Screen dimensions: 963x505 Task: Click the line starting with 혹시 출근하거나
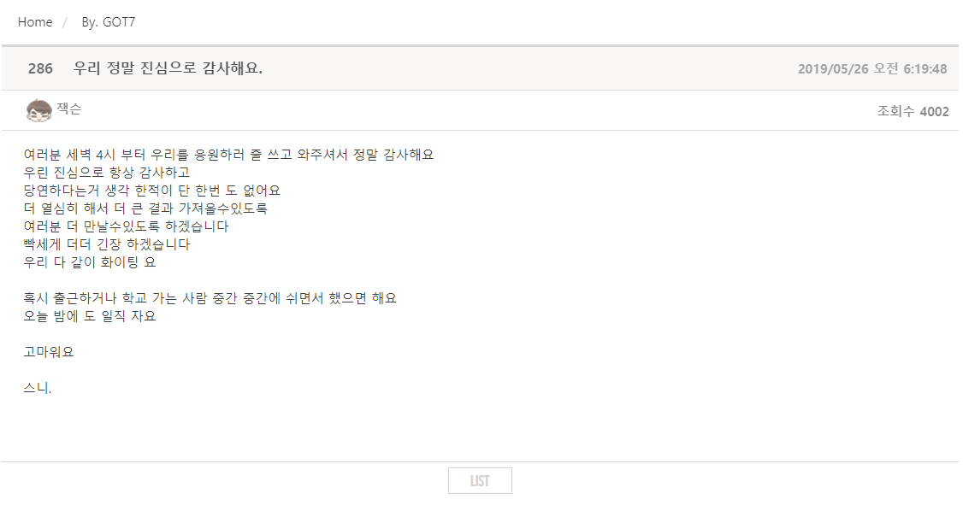(x=210, y=298)
